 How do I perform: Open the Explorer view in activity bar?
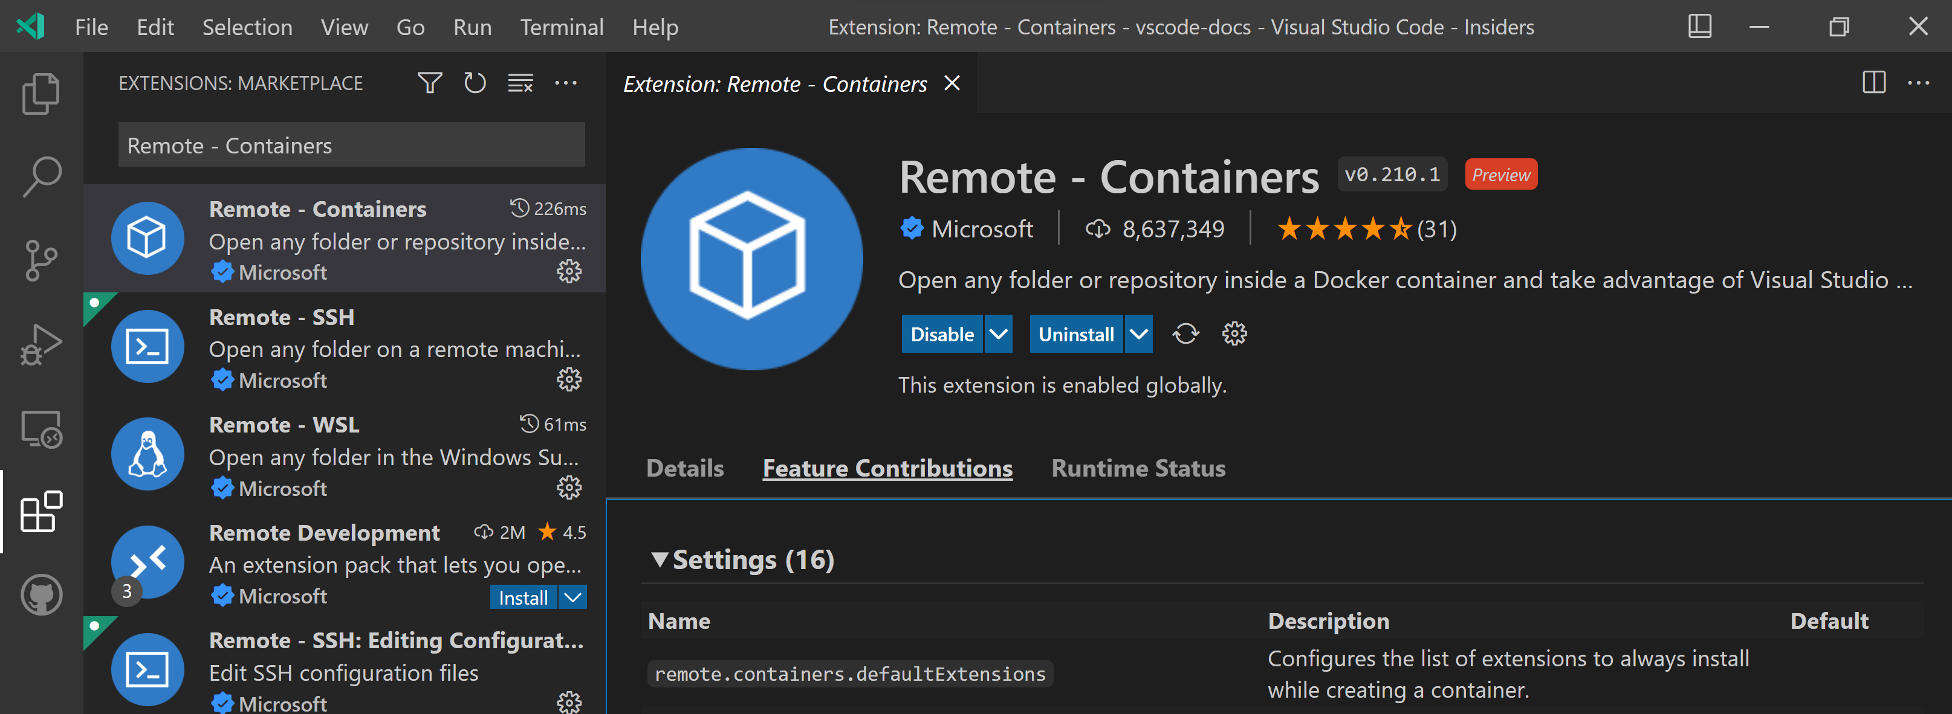coord(41,93)
